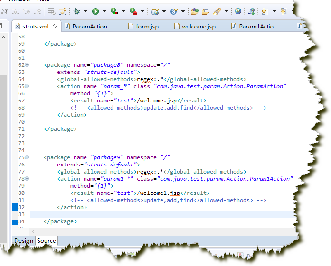Click the Skip All Breakpoints icon
Viewport: 331px width, 266px height.
click(4, 11)
